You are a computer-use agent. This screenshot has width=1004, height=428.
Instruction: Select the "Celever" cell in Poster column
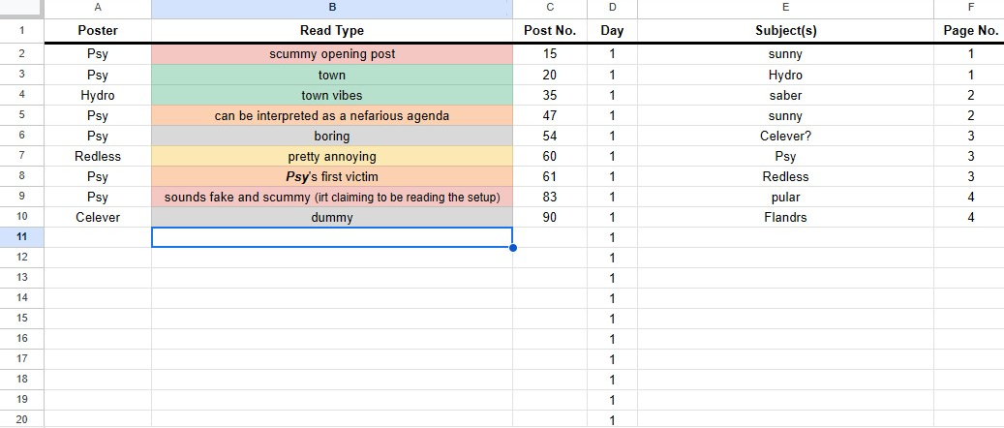click(97, 218)
